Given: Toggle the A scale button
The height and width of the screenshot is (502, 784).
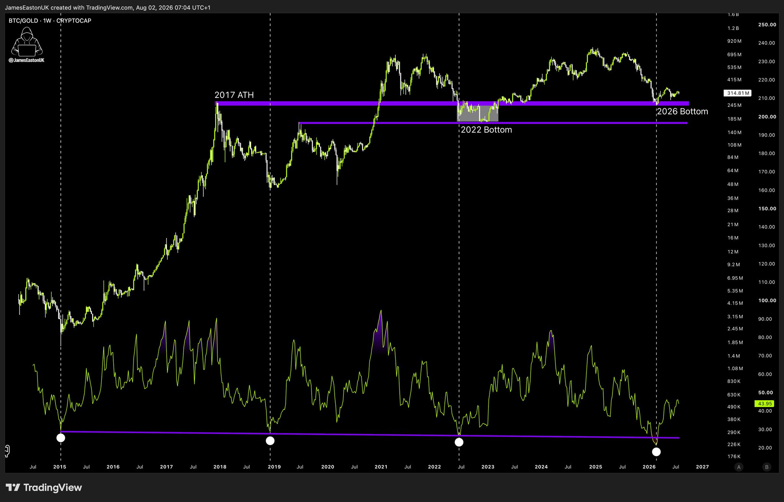Looking at the screenshot, I should [739, 467].
